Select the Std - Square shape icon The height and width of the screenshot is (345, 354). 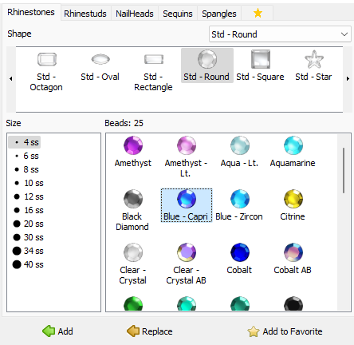[261, 59]
